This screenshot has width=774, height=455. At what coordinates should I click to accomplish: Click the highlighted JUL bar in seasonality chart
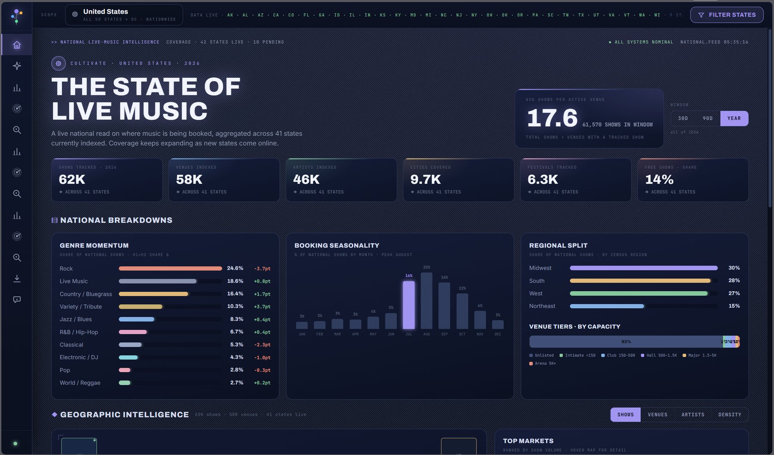(408, 305)
